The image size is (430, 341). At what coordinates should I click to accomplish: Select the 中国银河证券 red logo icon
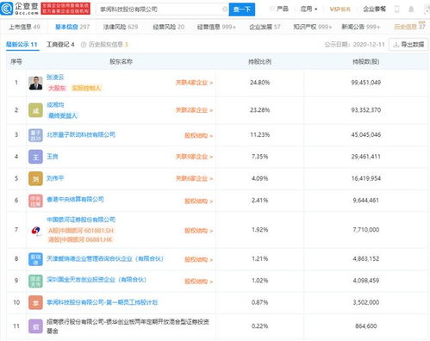35,230
